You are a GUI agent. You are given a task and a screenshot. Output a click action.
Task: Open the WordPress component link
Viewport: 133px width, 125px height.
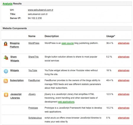coord(34,43)
